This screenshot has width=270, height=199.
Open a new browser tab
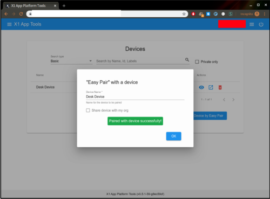64,6
